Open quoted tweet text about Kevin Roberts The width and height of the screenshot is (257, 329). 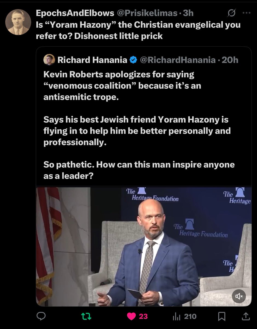pos(137,125)
